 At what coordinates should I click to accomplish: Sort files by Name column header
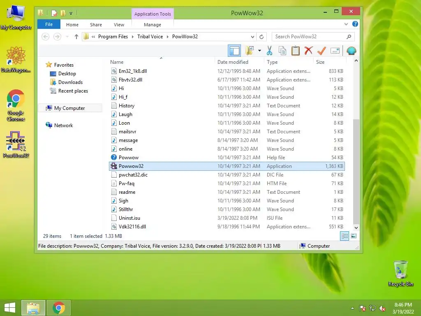(161, 62)
